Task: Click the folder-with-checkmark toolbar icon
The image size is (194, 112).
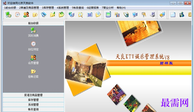Action: (x=35, y=15)
